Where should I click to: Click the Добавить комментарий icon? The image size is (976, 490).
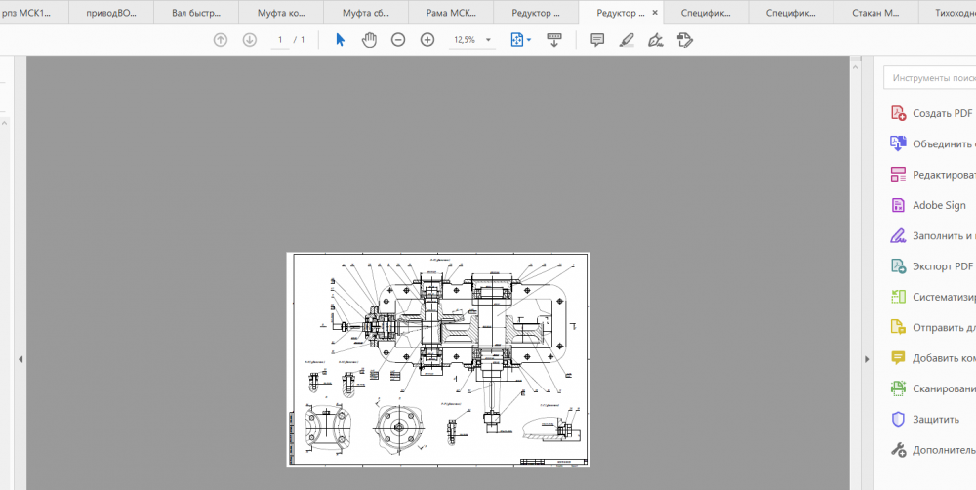898,358
